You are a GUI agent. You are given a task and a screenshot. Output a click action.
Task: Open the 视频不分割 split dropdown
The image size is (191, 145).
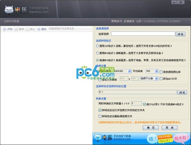(x=156, y=79)
